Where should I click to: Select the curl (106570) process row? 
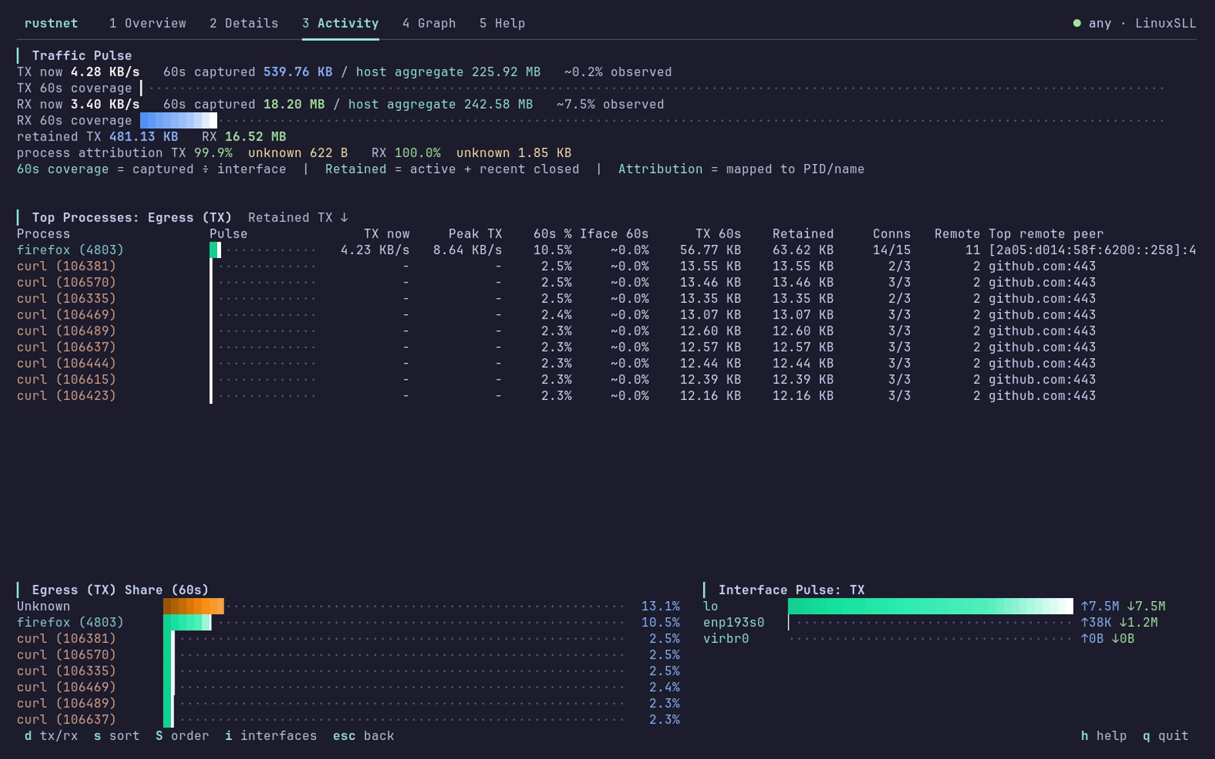pos(606,282)
